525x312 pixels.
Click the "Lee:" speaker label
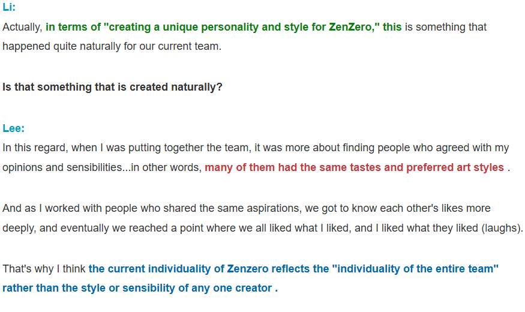point(13,128)
